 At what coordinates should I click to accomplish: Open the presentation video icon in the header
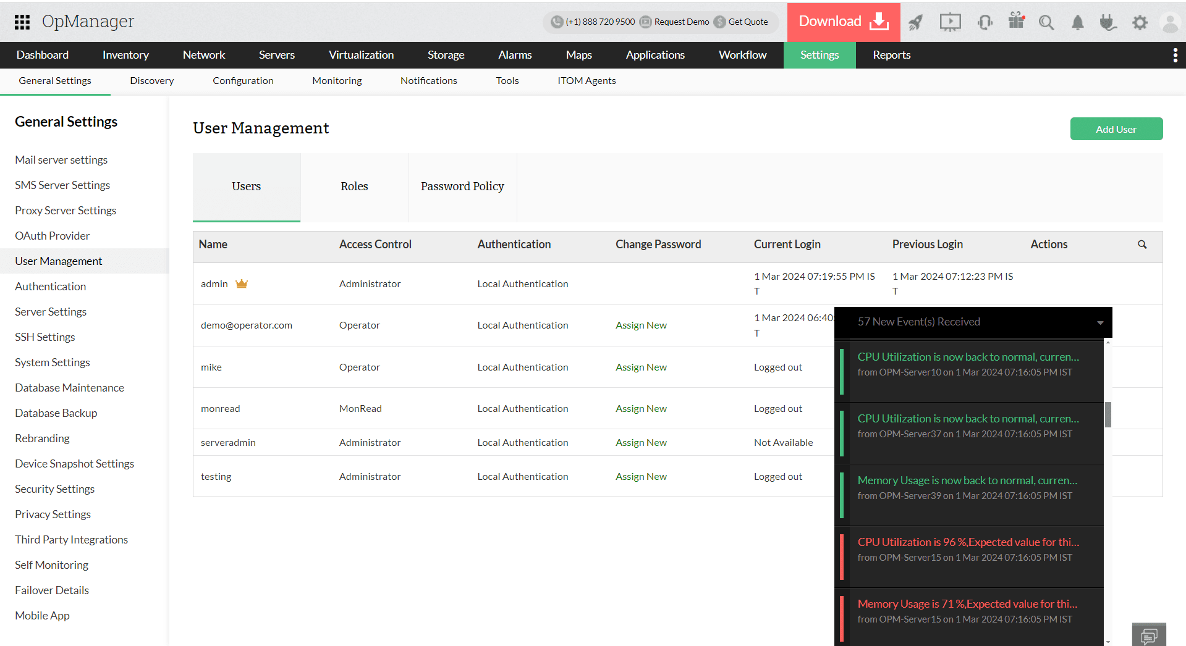tap(950, 22)
